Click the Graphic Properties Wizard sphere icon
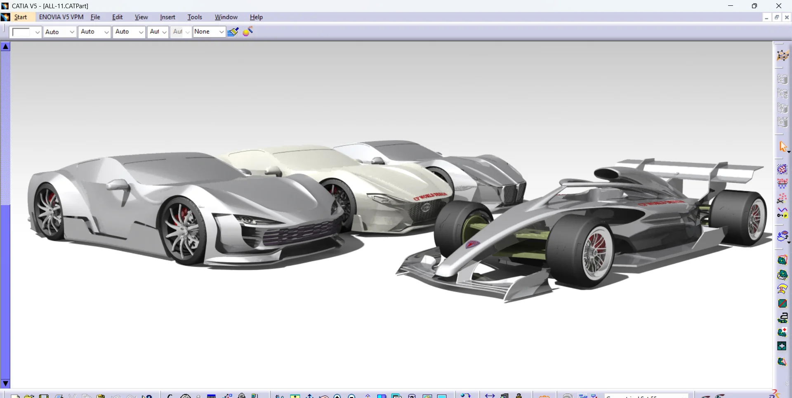This screenshot has height=398, width=792. (x=248, y=32)
